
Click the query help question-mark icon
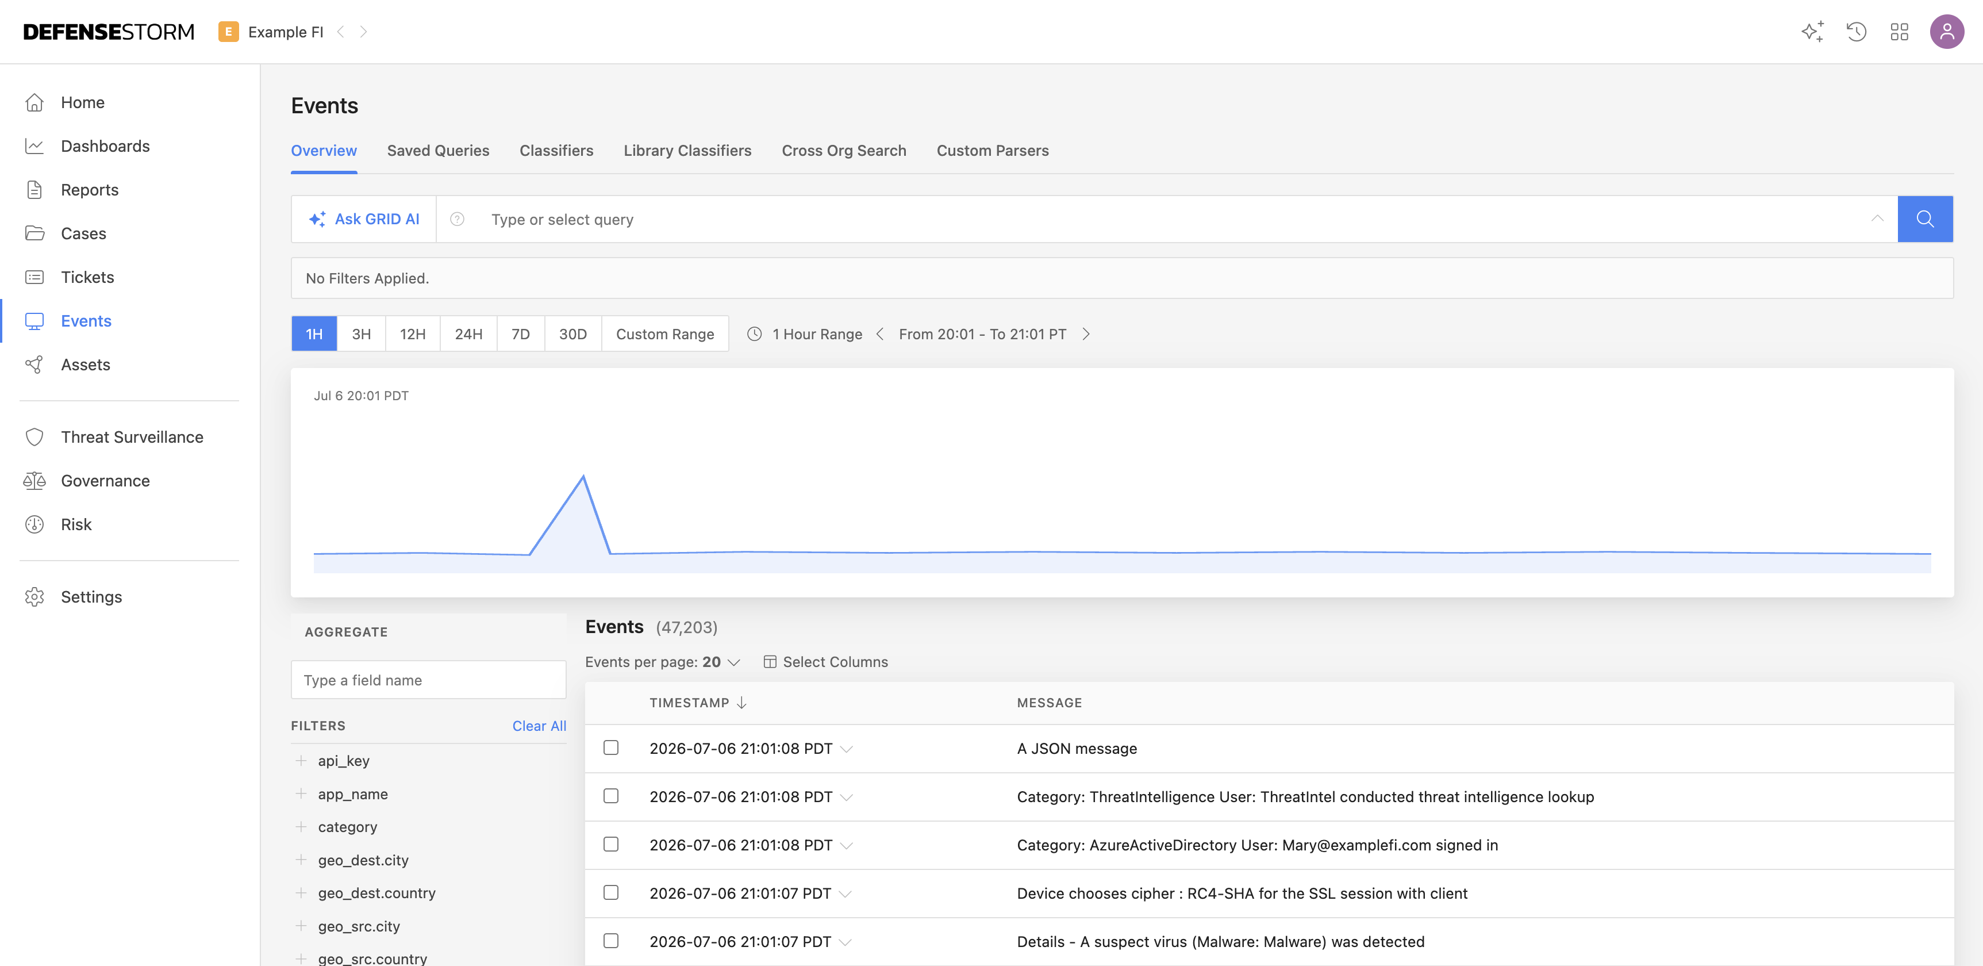click(458, 220)
